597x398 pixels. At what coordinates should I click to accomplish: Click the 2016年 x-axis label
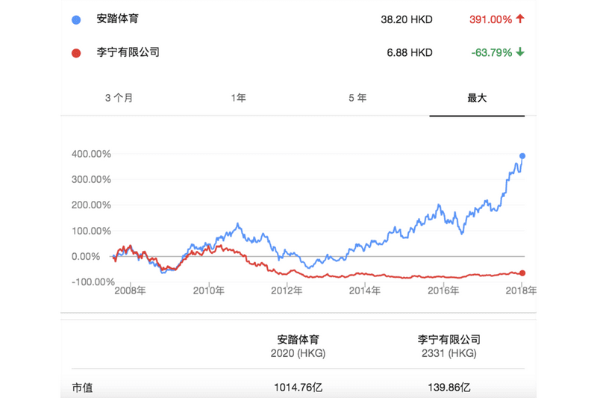tap(443, 291)
